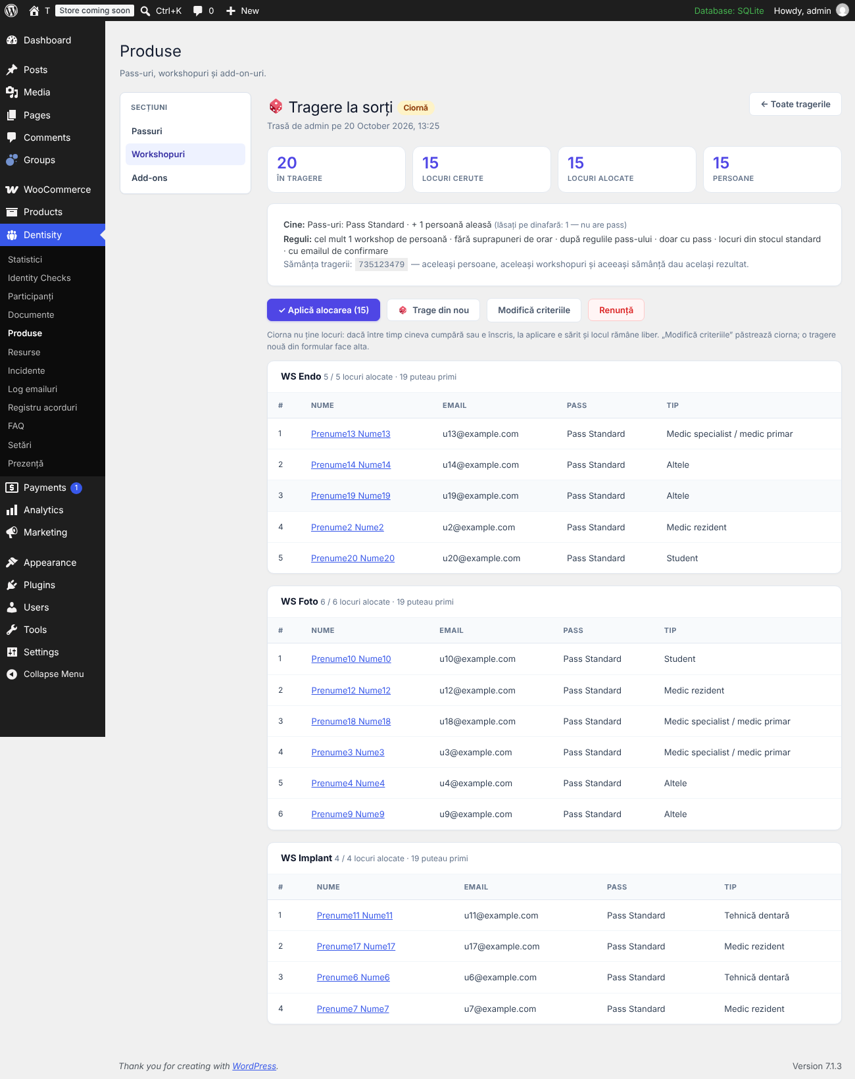Visit site via the home icon
The width and height of the screenshot is (855, 1079).
click(34, 11)
